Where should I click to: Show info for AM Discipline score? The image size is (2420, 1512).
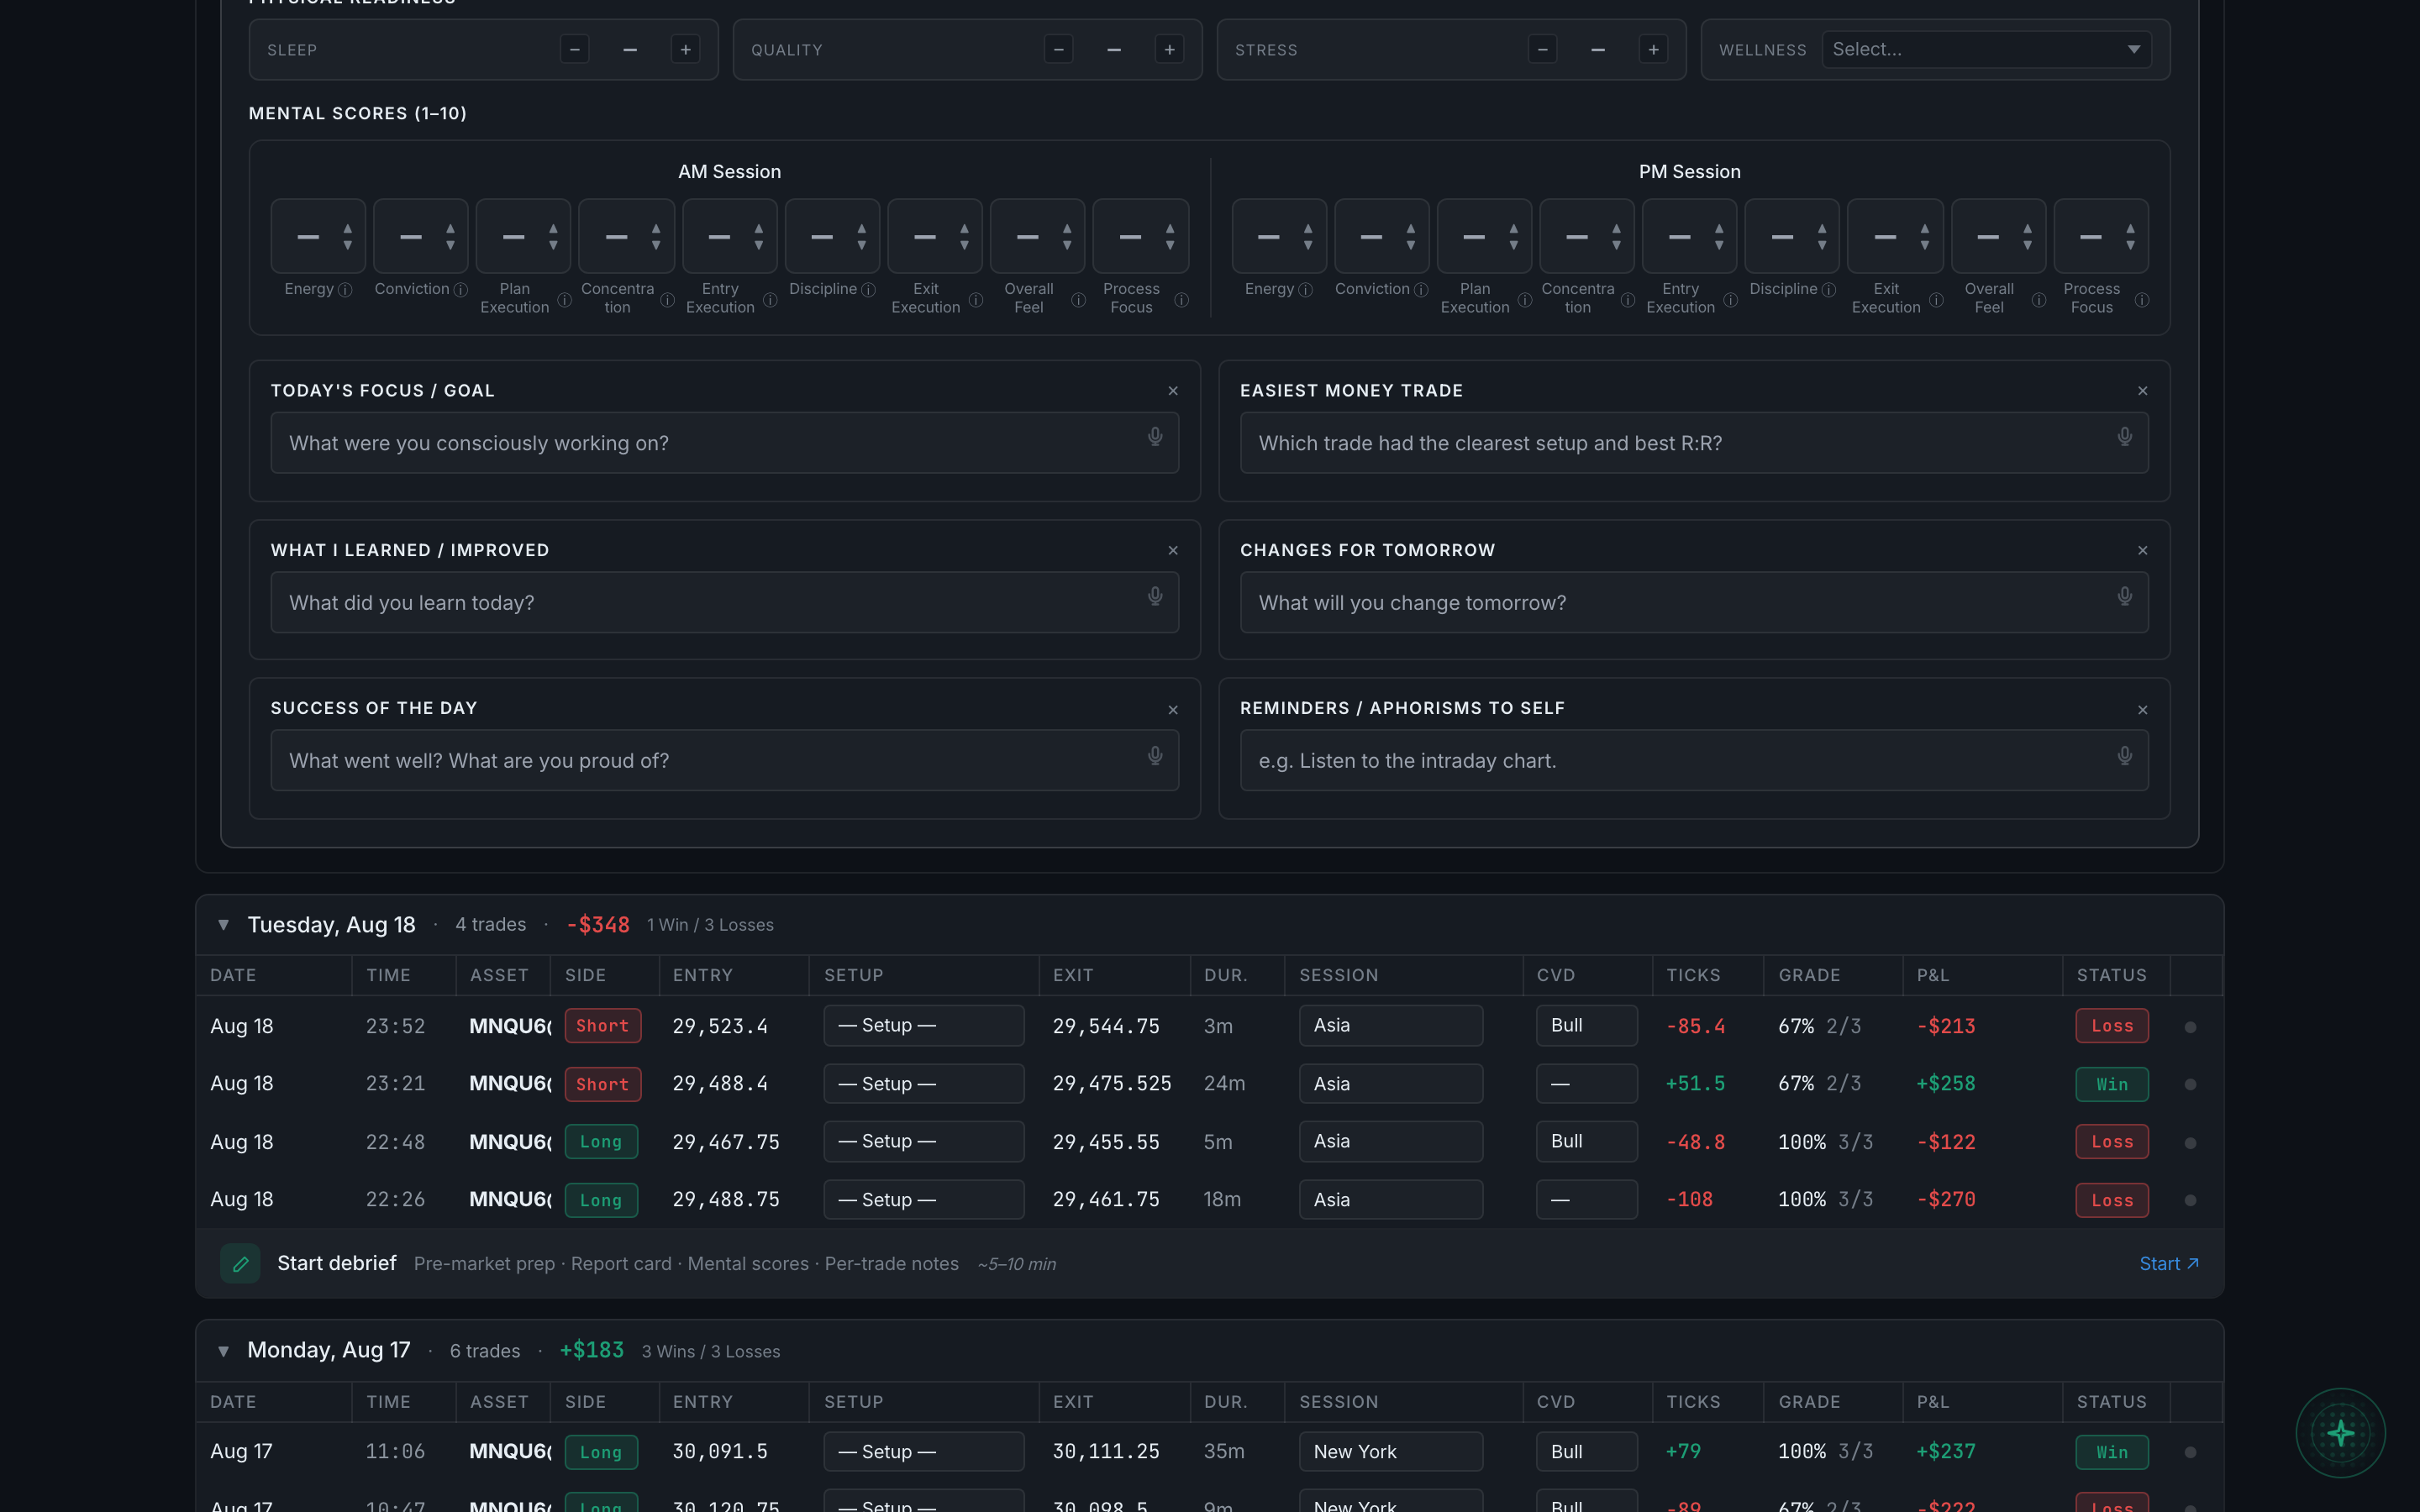(x=869, y=290)
